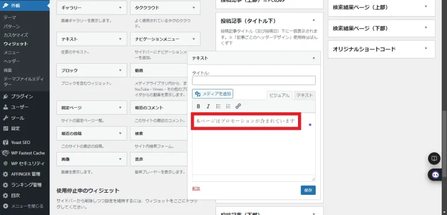
Task: Switch to the ビジュアル editor tab
Action: click(280, 96)
